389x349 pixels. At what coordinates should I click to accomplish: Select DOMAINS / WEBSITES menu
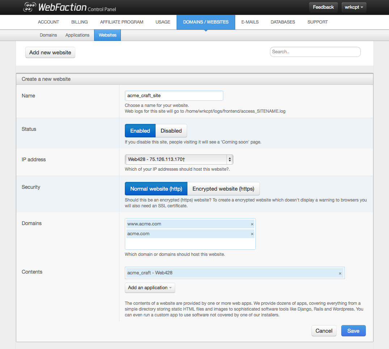click(x=206, y=22)
